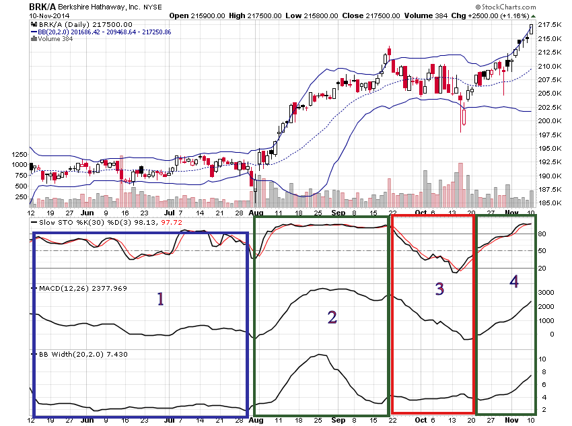Click the last white candlestick at 217.5K
The width and height of the screenshot is (572, 426).
click(x=531, y=29)
